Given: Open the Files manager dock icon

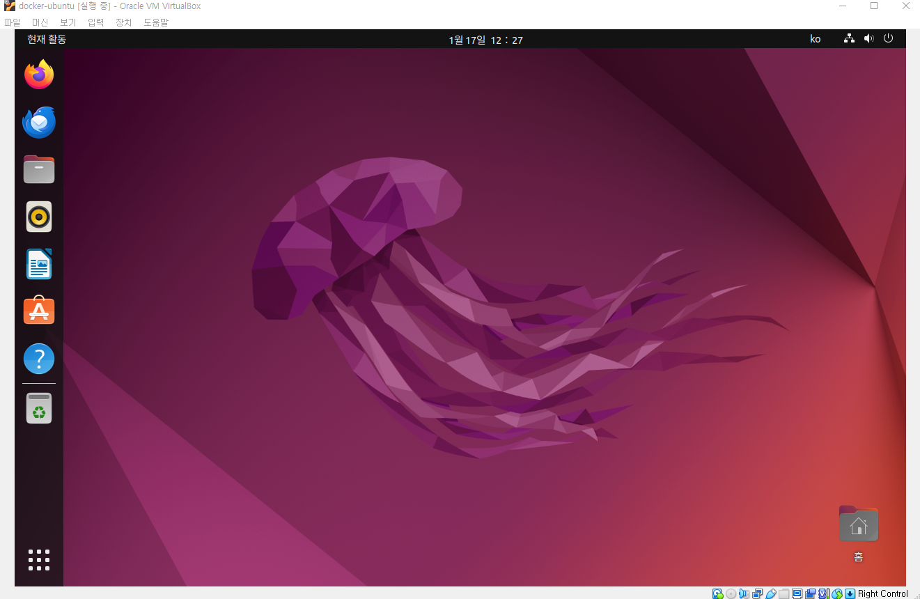Looking at the screenshot, I should (x=39, y=169).
